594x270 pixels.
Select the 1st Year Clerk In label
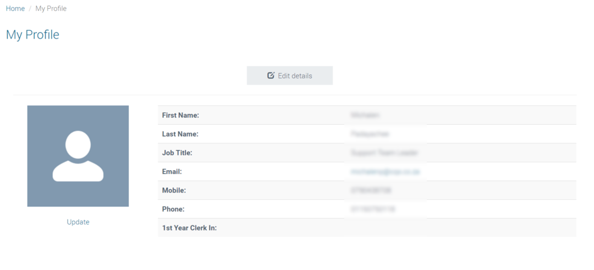[x=189, y=228]
